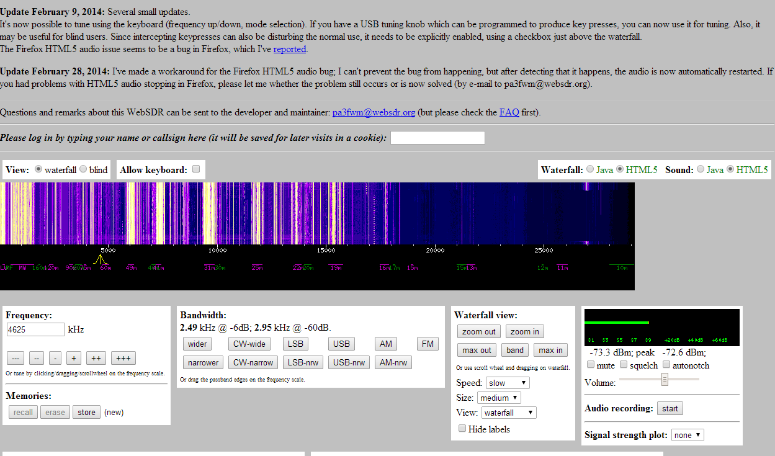The image size is (775, 456).
Task: Click the name or callsign input field
Action: click(x=437, y=138)
